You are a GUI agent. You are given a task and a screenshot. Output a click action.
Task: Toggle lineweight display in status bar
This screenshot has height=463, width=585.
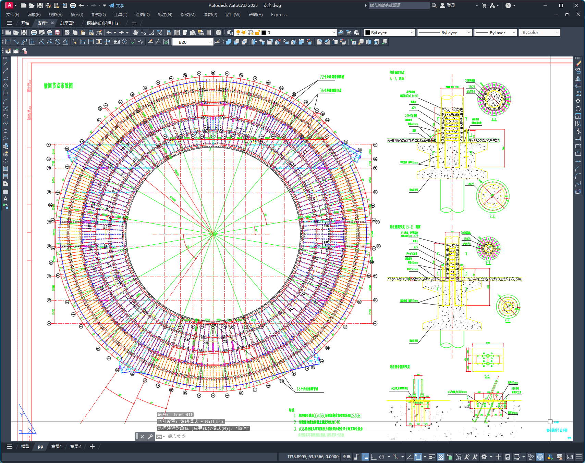(x=432, y=457)
